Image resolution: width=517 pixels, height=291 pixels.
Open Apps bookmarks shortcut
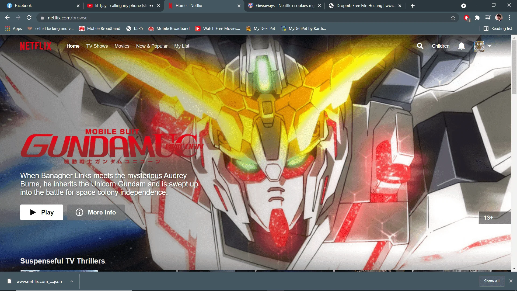point(13,29)
